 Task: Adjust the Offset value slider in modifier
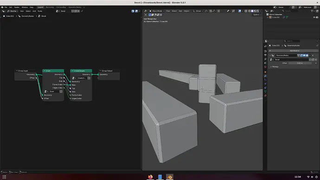click(x=300, y=63)
